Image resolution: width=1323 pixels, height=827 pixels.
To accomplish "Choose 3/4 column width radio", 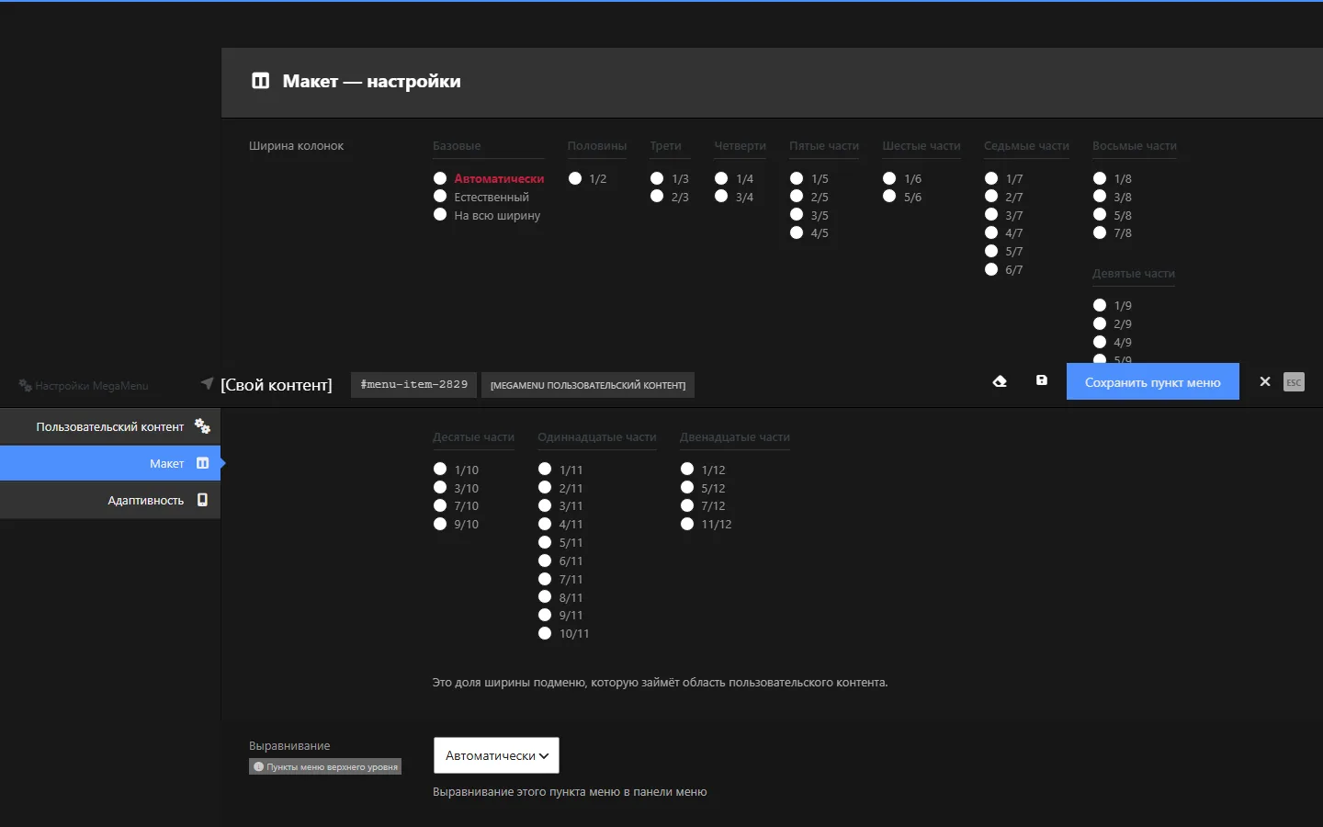I will coord(721,197).
